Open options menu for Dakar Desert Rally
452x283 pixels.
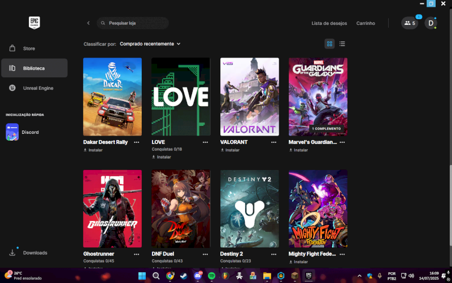click(137, 142)
